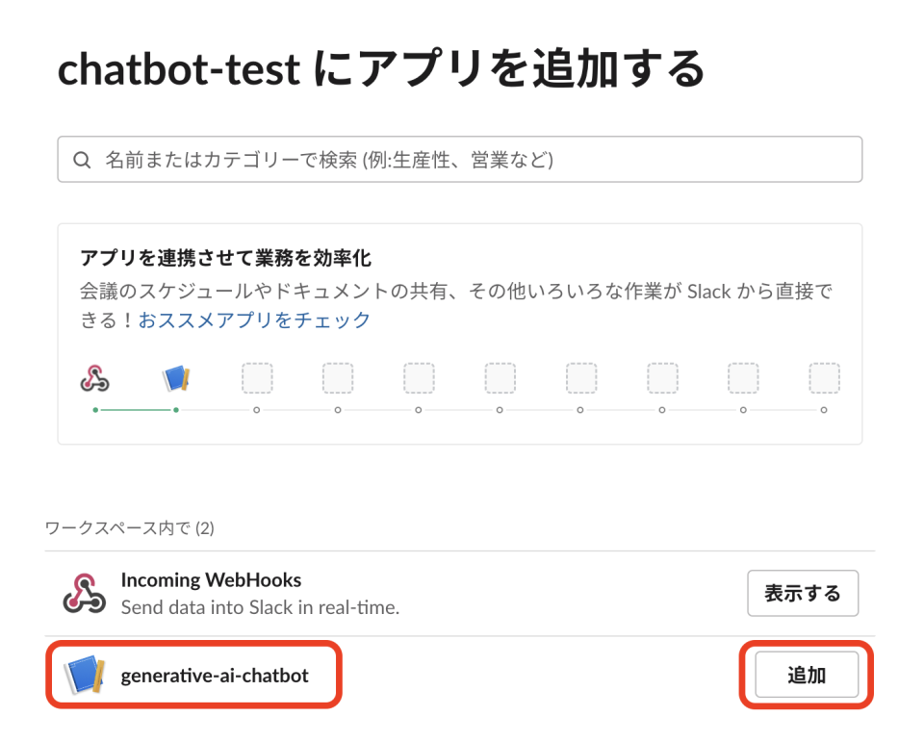Viewport: 924px width, 742px height.
Task: Select the Incoming WebHooks app name text
Action: pyautogui.click(x=211, y=579)
